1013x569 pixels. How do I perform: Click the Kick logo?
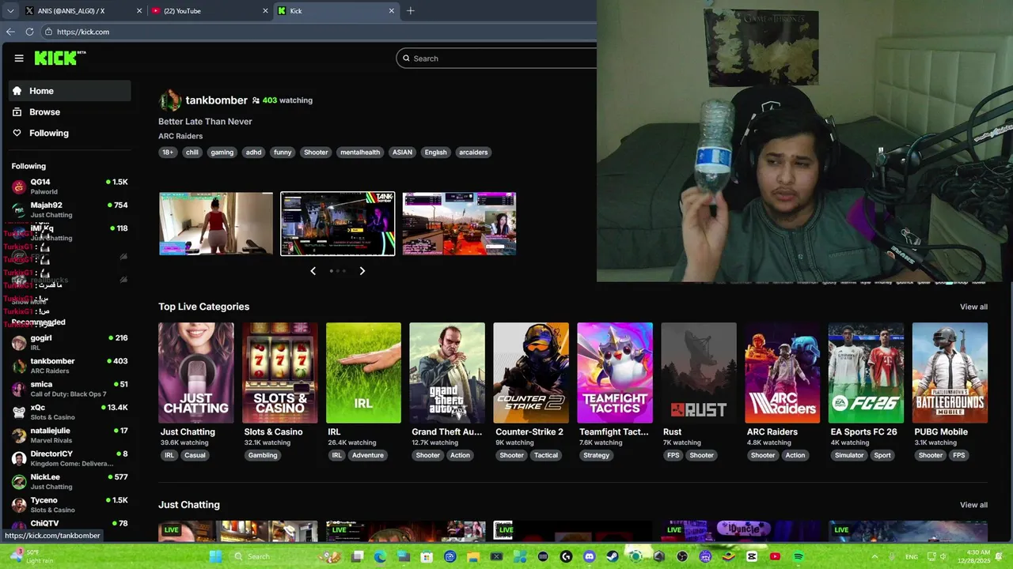click(59, 58)
